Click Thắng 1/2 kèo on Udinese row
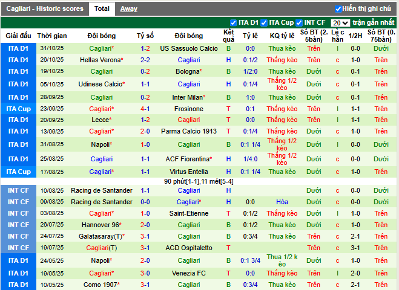Screen dimensions: 399x290 [282, 84]
